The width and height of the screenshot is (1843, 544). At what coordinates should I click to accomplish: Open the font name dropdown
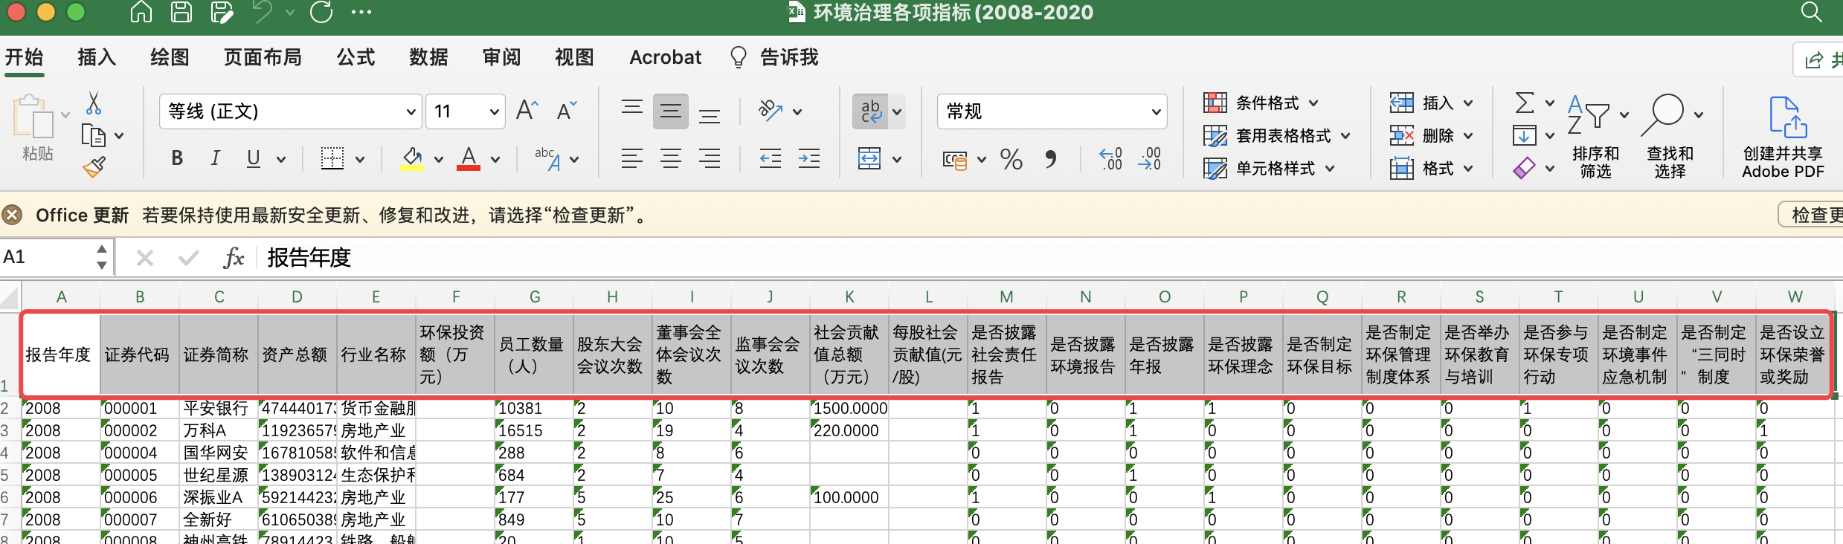pos(411,112)
